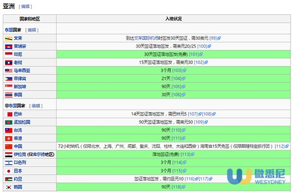Image resolution: width=293 pixels, height=192 pixels.
Task: Click external link icon after reference [109]
Action: coord(206,122)
